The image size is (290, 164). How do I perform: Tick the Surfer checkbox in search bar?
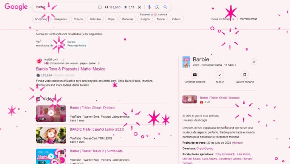tap(100, 7)
